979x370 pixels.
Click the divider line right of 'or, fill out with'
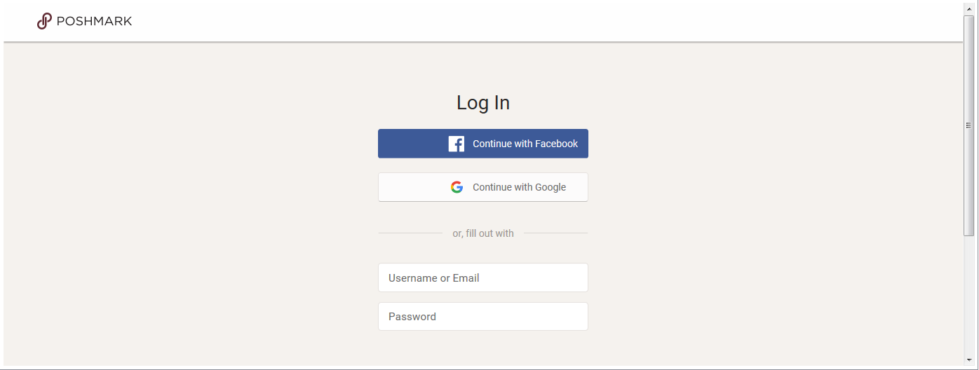555,233
